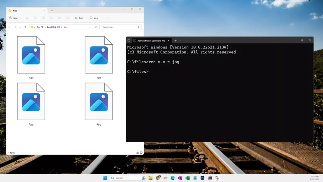The image size is (323, 182).
Task: Open the terminal new-tab profile dropdown arrow
Action: (x=180, y=41)
